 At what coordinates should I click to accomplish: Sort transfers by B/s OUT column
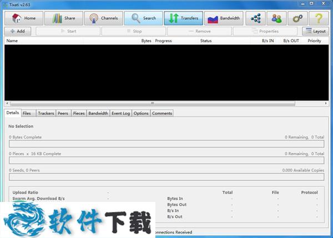[291, 40]
